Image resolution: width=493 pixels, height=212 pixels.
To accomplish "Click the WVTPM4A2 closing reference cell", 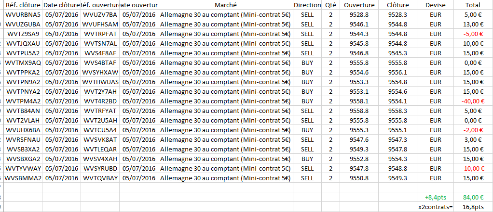I will (23, 101).
